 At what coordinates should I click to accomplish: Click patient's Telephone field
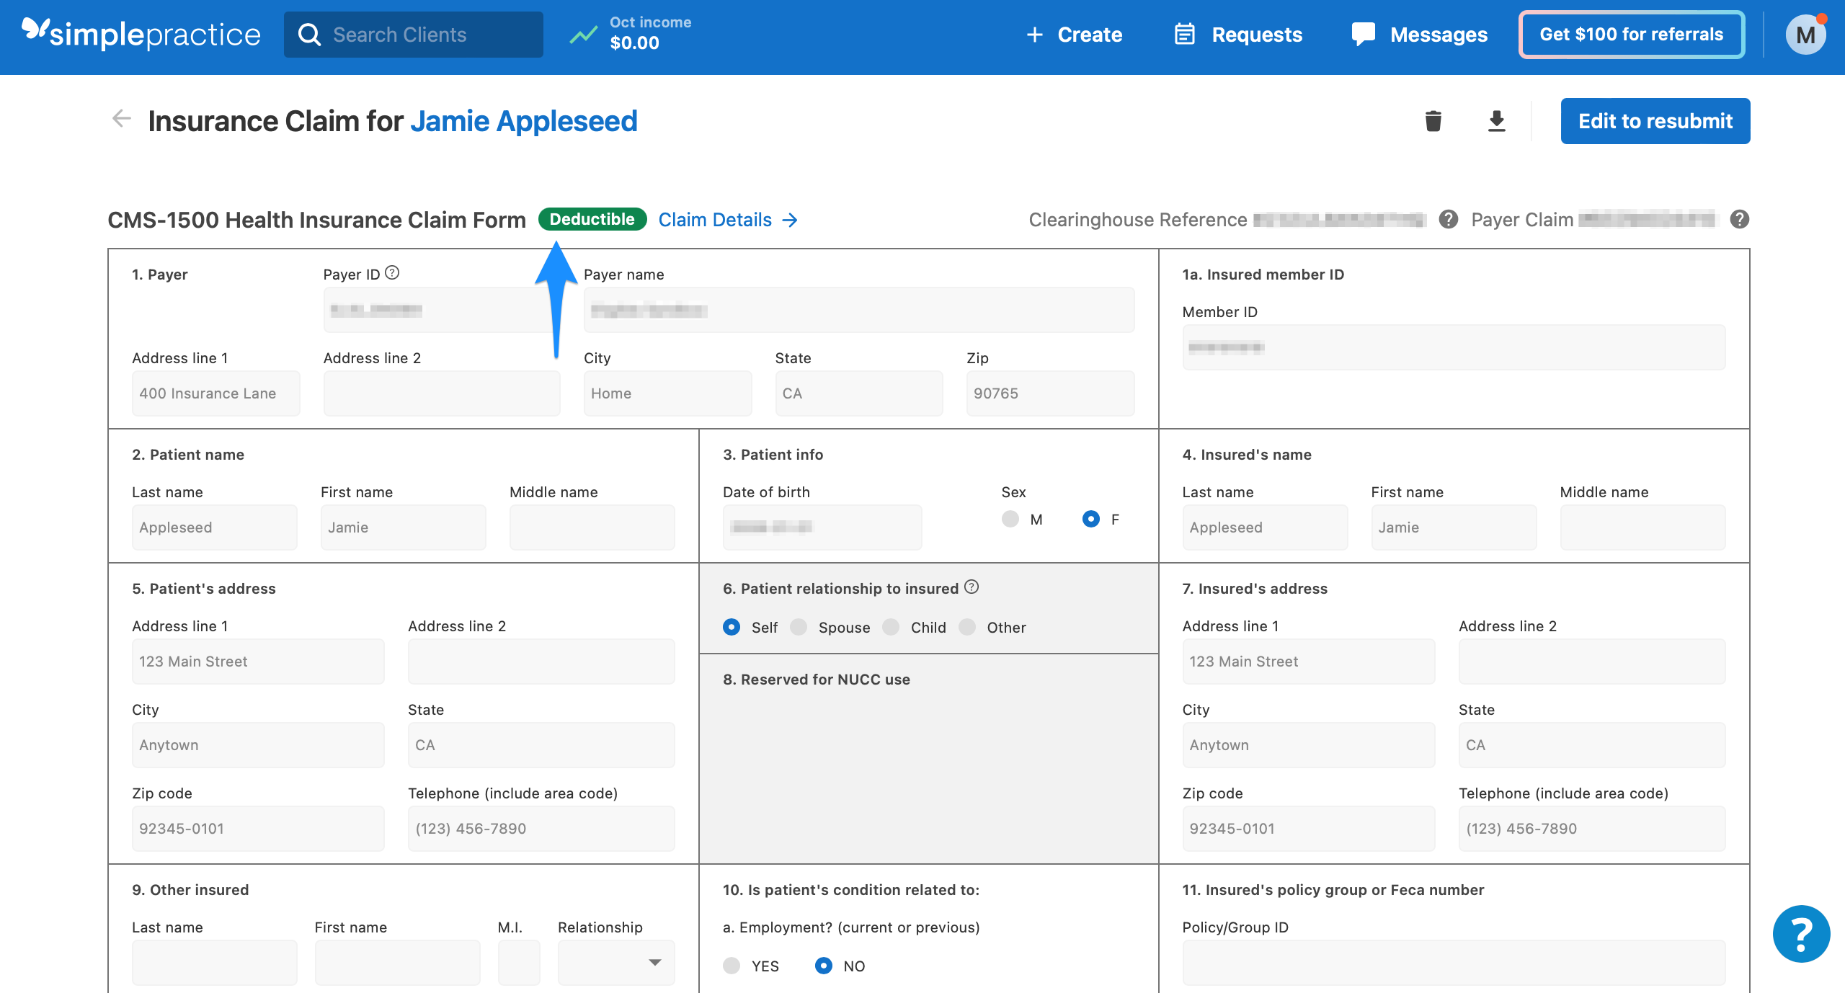pyautogui.click(x=541, y=829)
